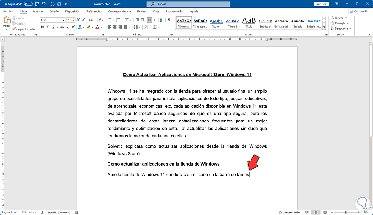373x215 pixels.
Task: Open the Insertar tab
Action: coord(38,11)
